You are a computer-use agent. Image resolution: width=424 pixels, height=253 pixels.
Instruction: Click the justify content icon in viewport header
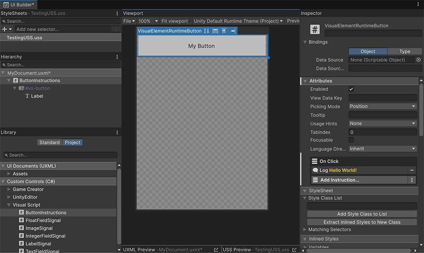tap(224, 31)
